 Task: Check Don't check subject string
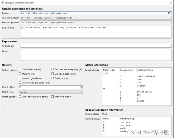[x=20, y=97]
